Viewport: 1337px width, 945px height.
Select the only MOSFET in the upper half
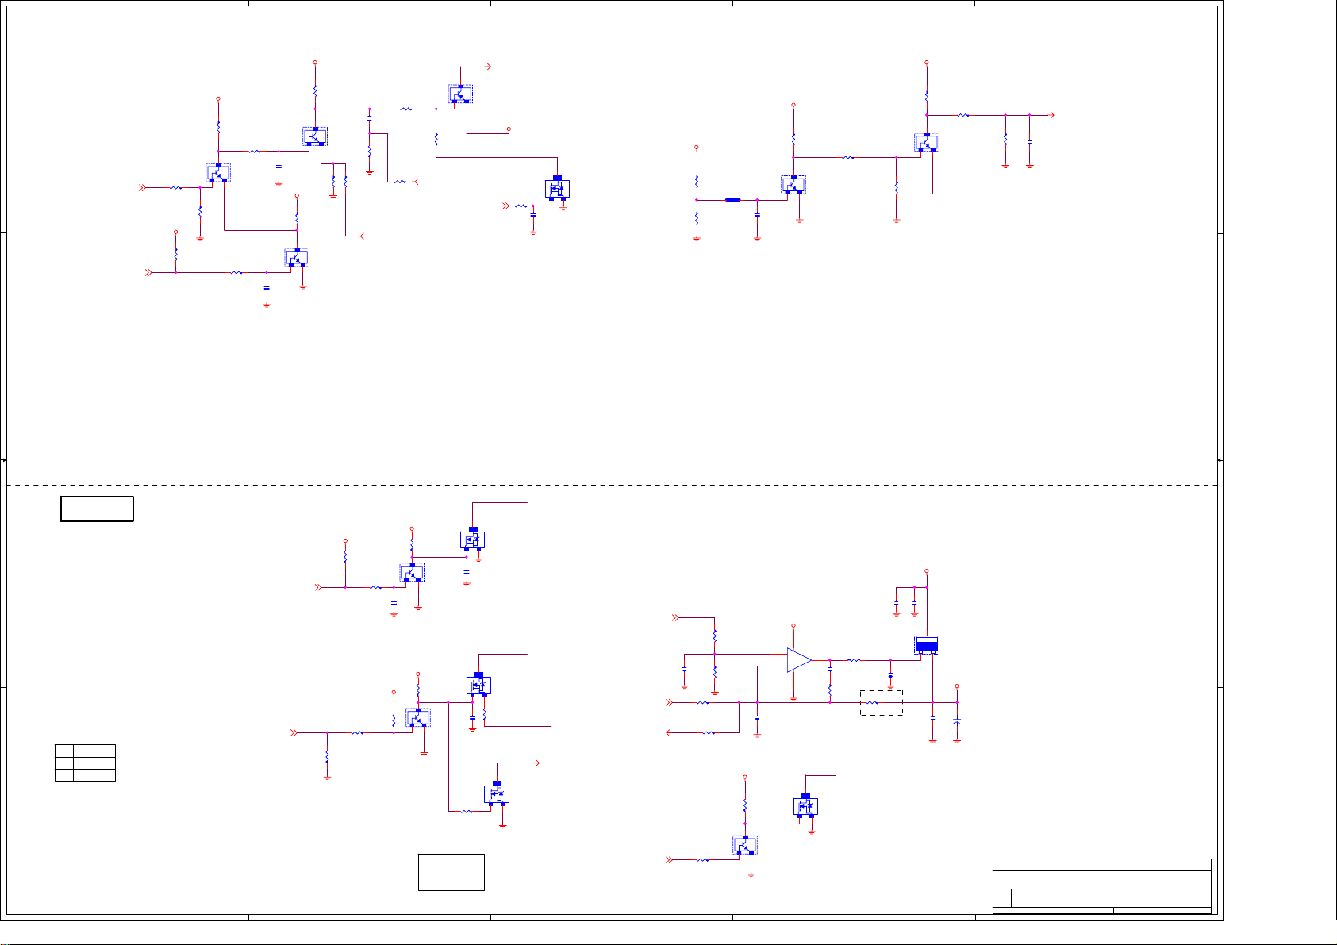pyautogui.click(x=557, y=188)
